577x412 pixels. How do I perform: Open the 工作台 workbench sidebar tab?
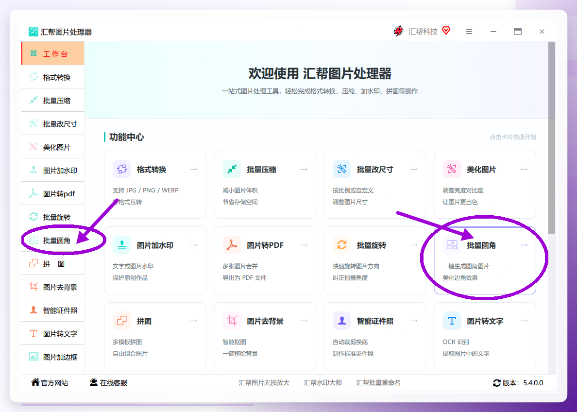[x=53, y=53]
